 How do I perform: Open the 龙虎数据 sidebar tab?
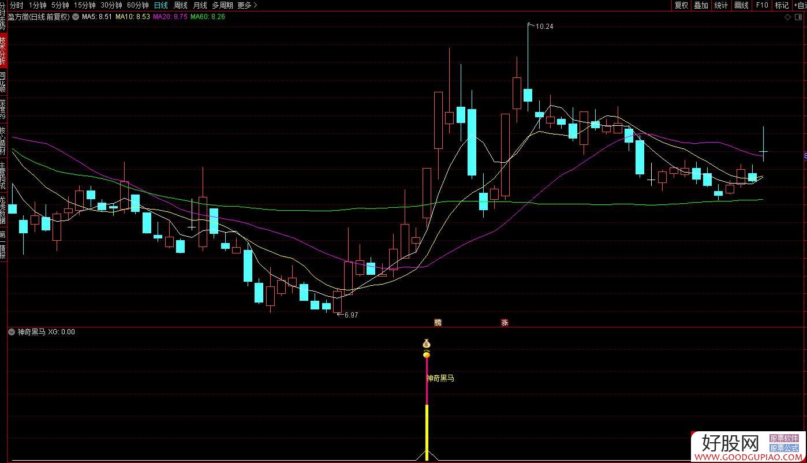coord(3,210)
